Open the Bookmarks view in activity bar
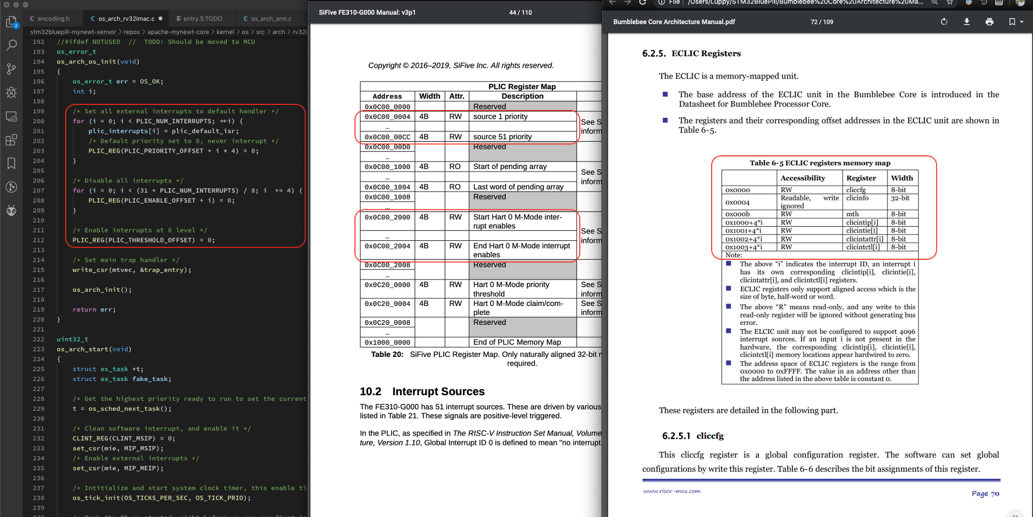1033x517 pixels. pos(11,163)
